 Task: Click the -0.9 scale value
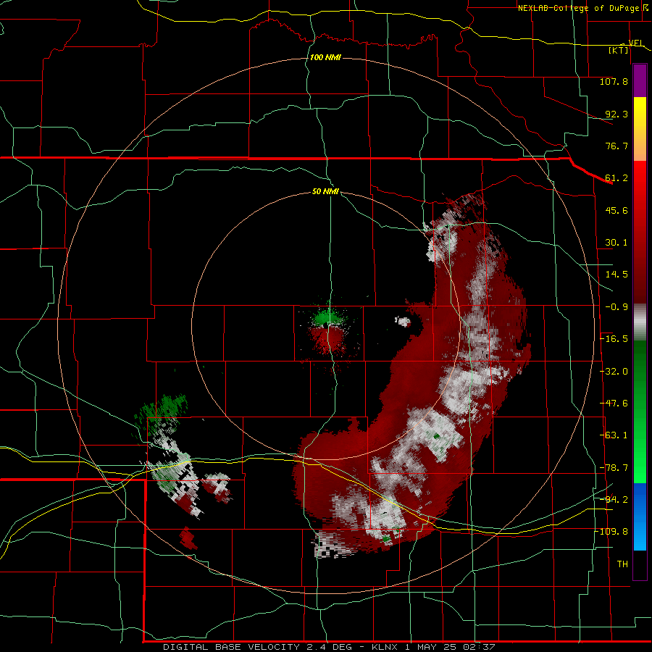[617, 307]
